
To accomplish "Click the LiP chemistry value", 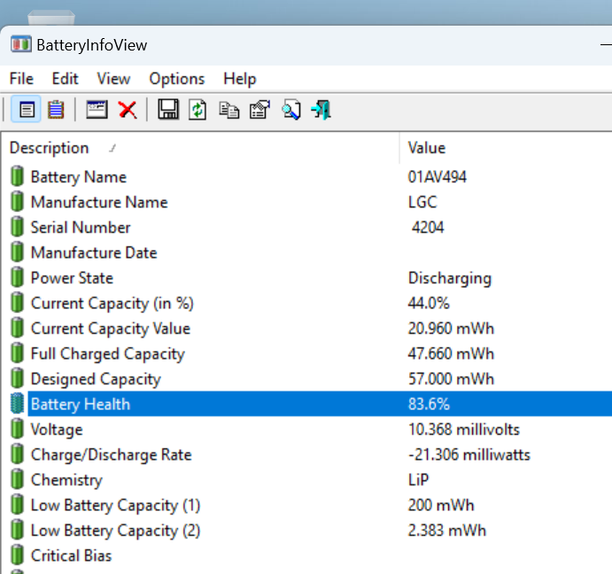I will 418,479.
